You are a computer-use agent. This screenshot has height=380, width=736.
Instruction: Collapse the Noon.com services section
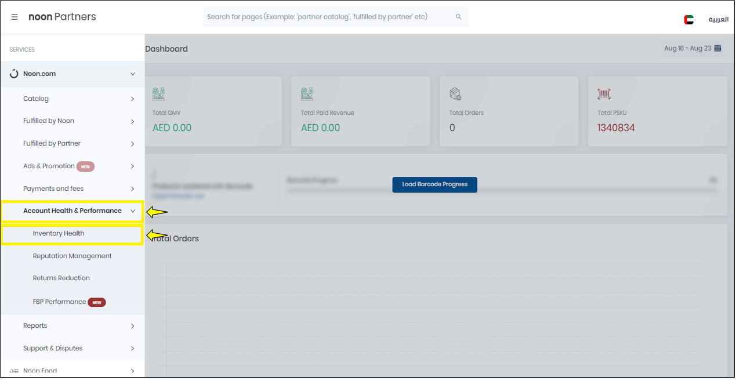(x=132, y=74)
